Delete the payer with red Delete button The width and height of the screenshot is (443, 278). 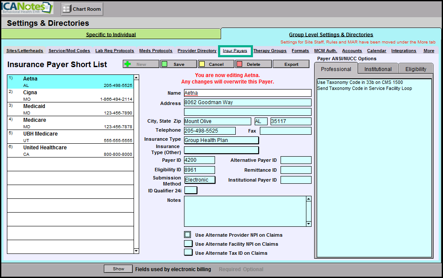tap(253, 64)
